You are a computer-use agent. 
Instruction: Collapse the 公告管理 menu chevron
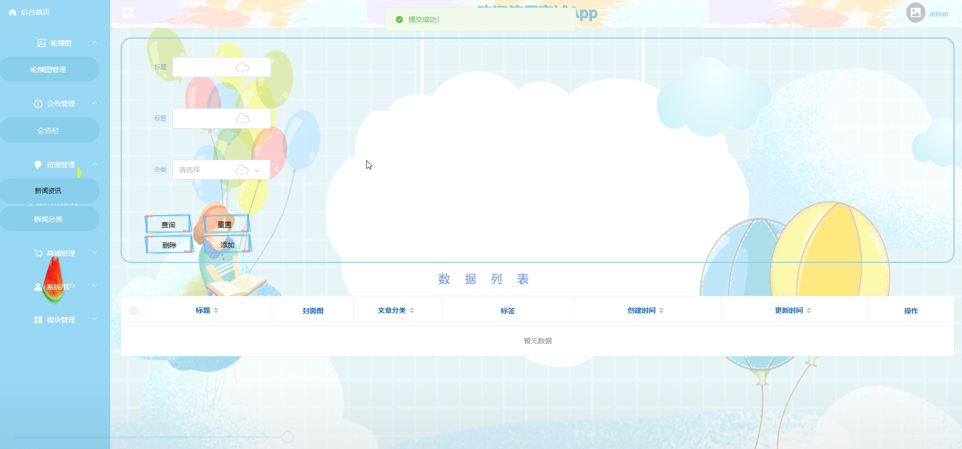coord(95,103)
